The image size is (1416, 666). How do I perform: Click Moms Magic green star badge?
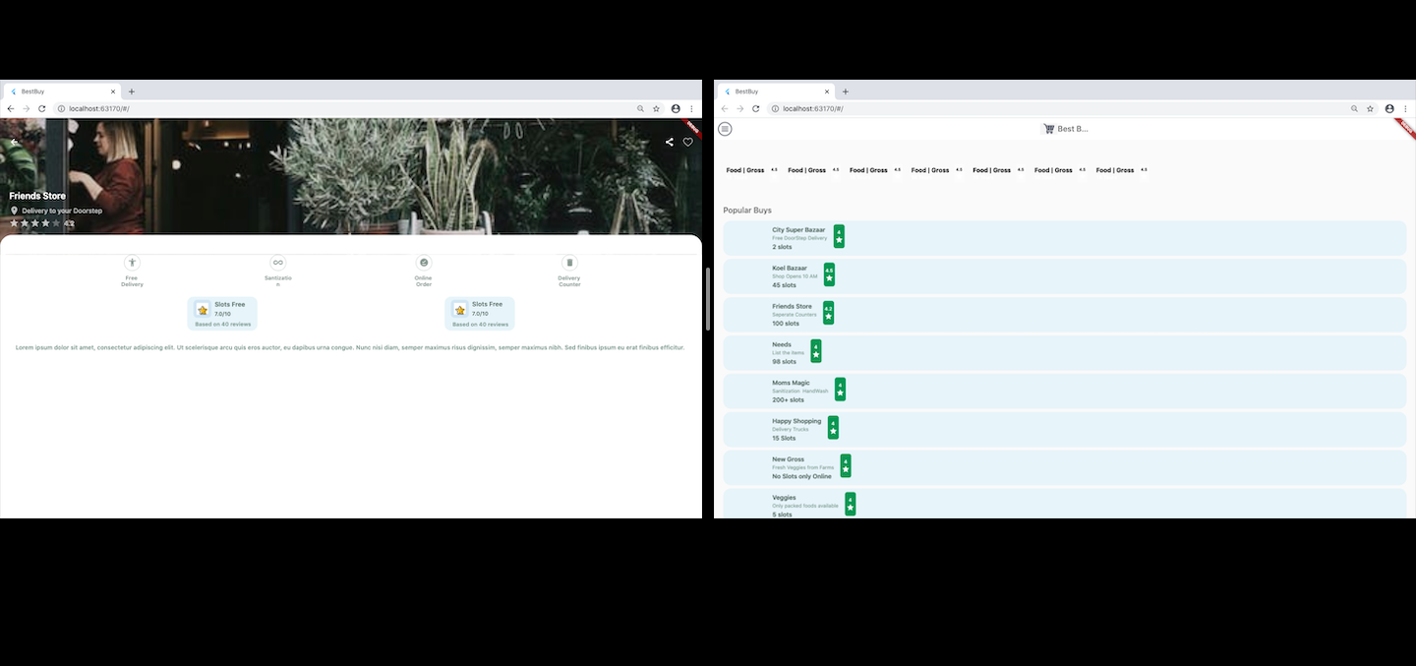point(840,390)
